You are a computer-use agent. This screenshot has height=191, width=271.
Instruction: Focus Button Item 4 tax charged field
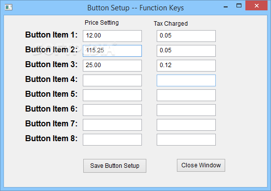point(186,80)
